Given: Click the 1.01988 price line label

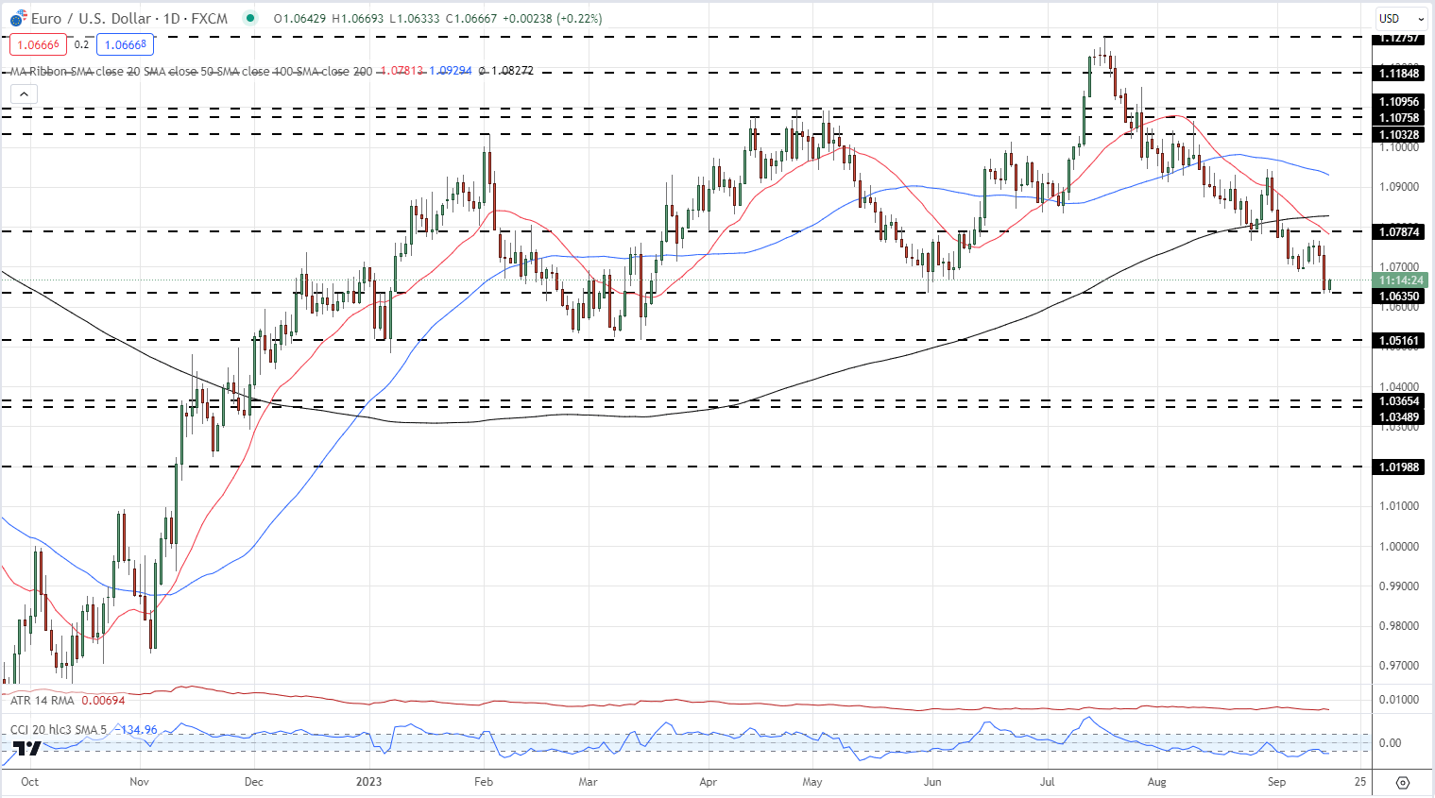Looking at the screenshot, I should (x=1398, y=467).
